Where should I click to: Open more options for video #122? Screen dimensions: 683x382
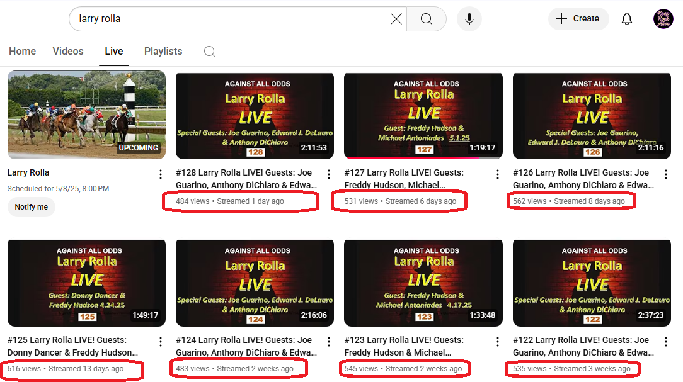(666, 342)
